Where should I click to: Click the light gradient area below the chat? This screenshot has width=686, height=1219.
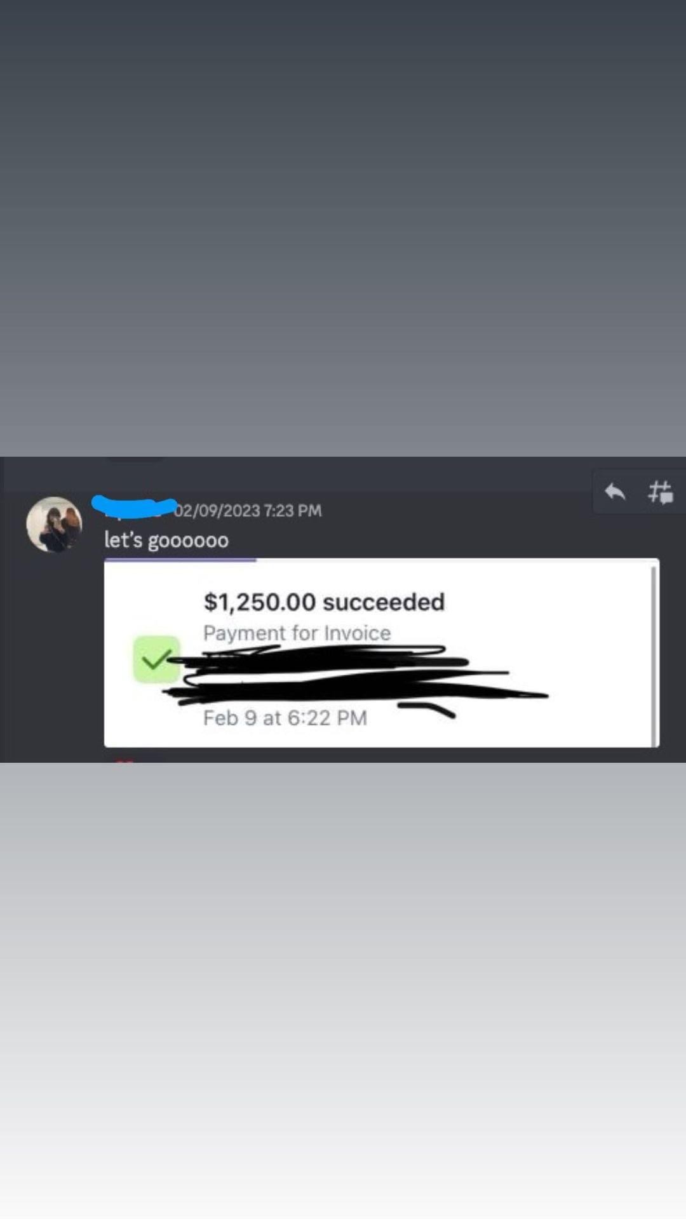tap(343, 991)
